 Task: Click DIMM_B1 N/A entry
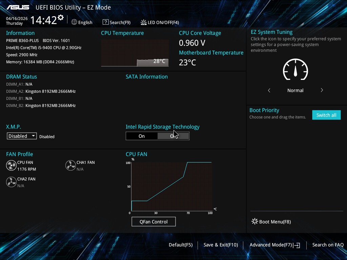(19, 99)
